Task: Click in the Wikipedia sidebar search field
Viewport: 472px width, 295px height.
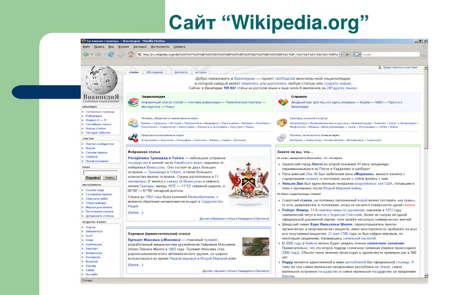Action: [x=100, y=173]
